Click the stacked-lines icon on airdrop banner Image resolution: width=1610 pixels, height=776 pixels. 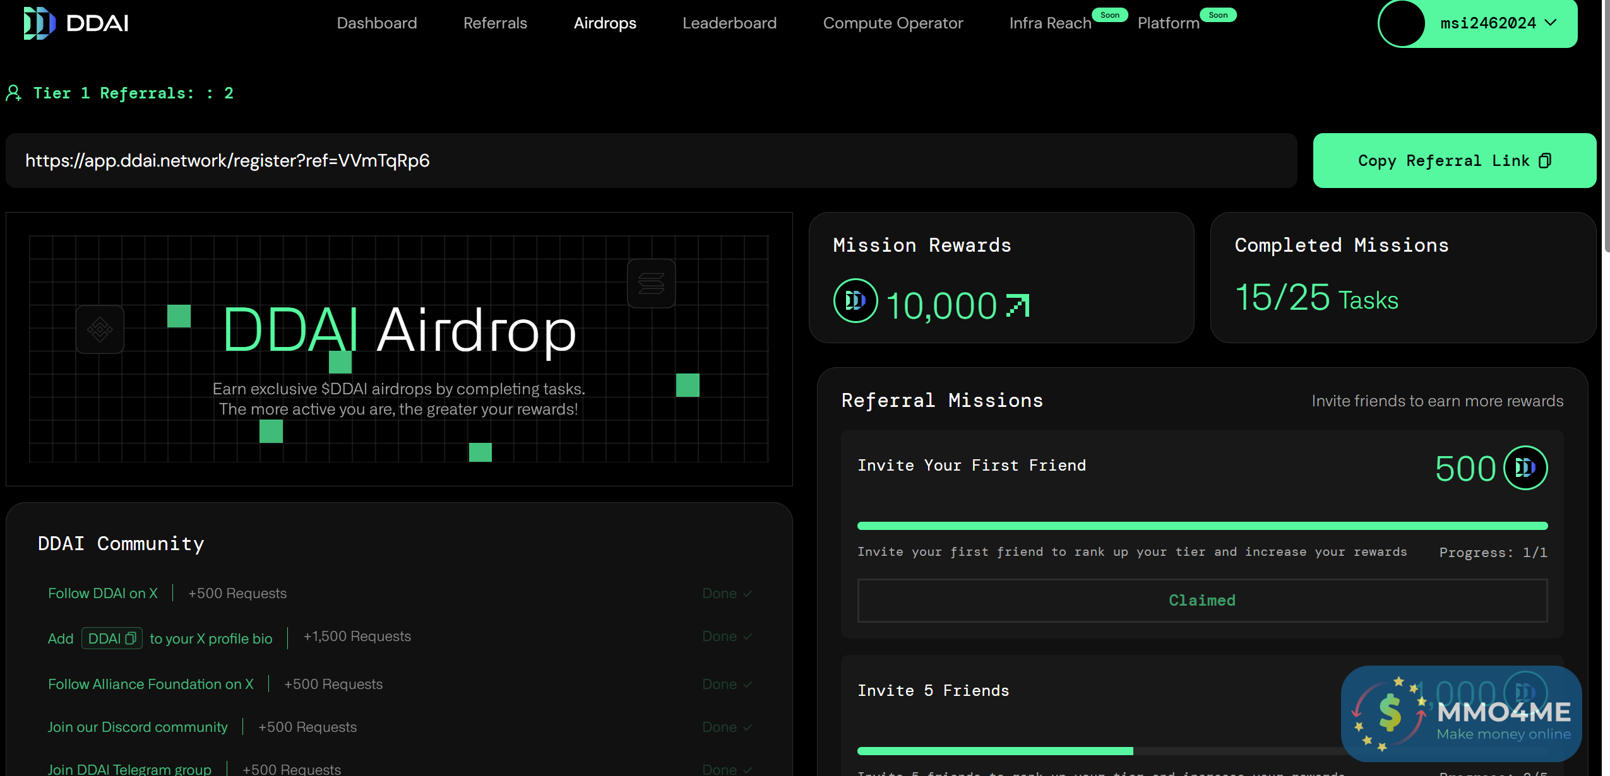click(x=651, y=284)
